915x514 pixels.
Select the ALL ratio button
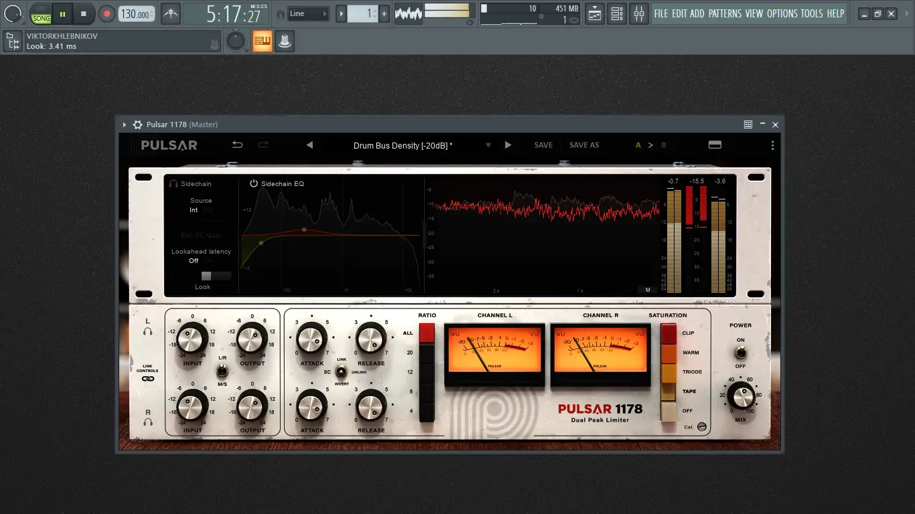427,333
